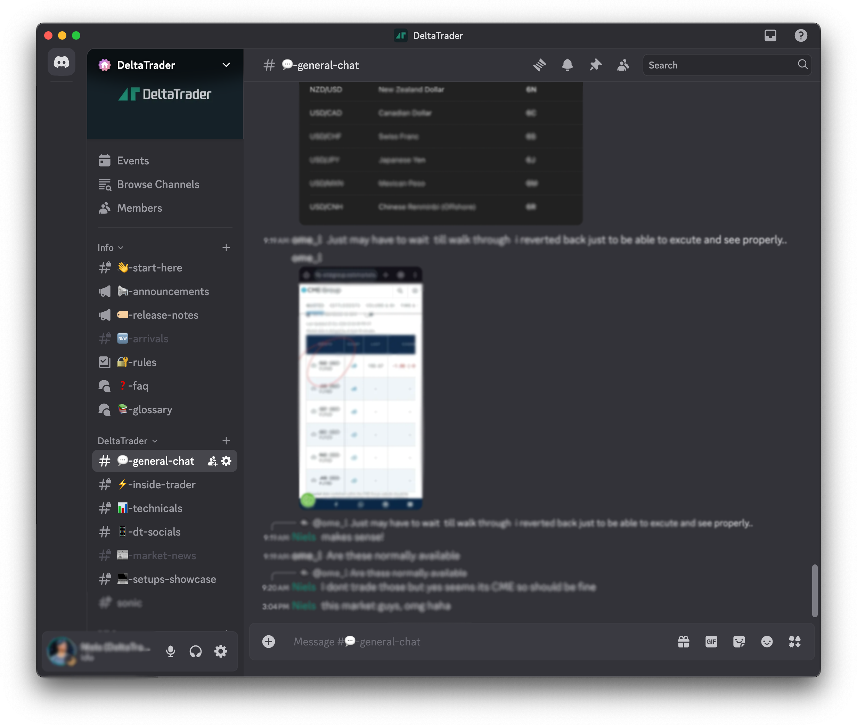The height and width of the screenshot is (725, 857).
Task: Mute your microphone
Action: (171, 651)
